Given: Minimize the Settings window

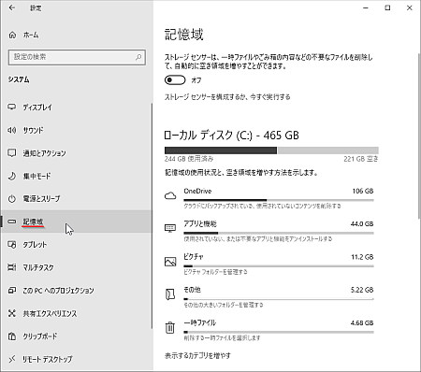Looking at the screenshot, I should coord(366,7).
